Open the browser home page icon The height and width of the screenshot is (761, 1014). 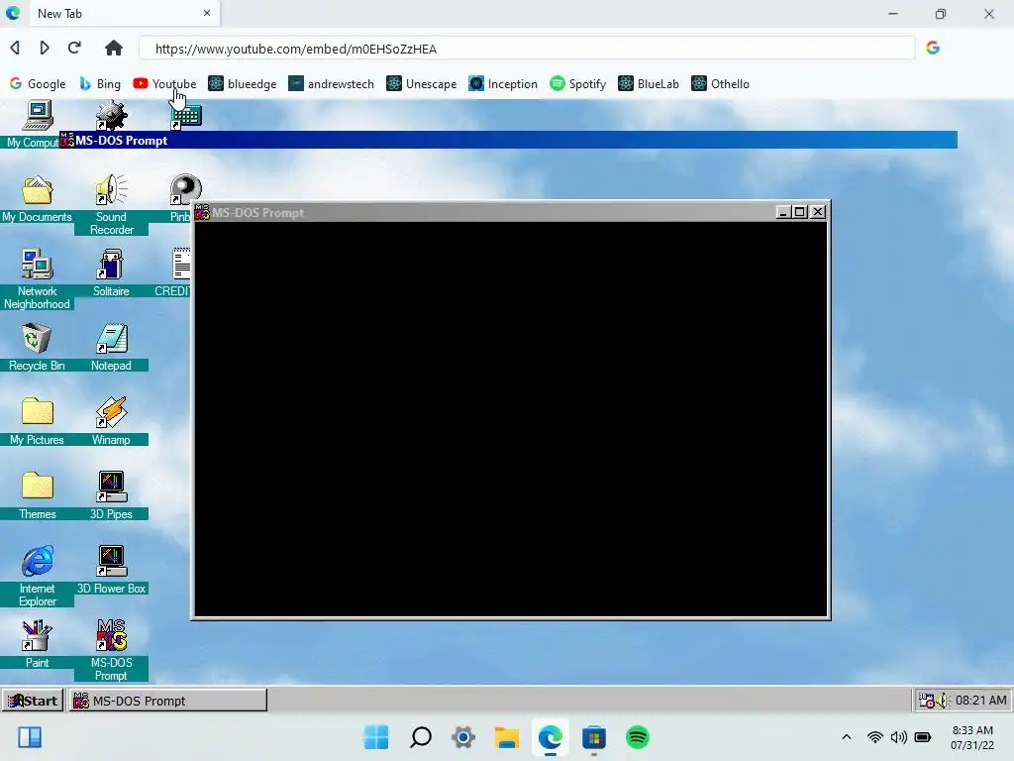pos(114,48)
